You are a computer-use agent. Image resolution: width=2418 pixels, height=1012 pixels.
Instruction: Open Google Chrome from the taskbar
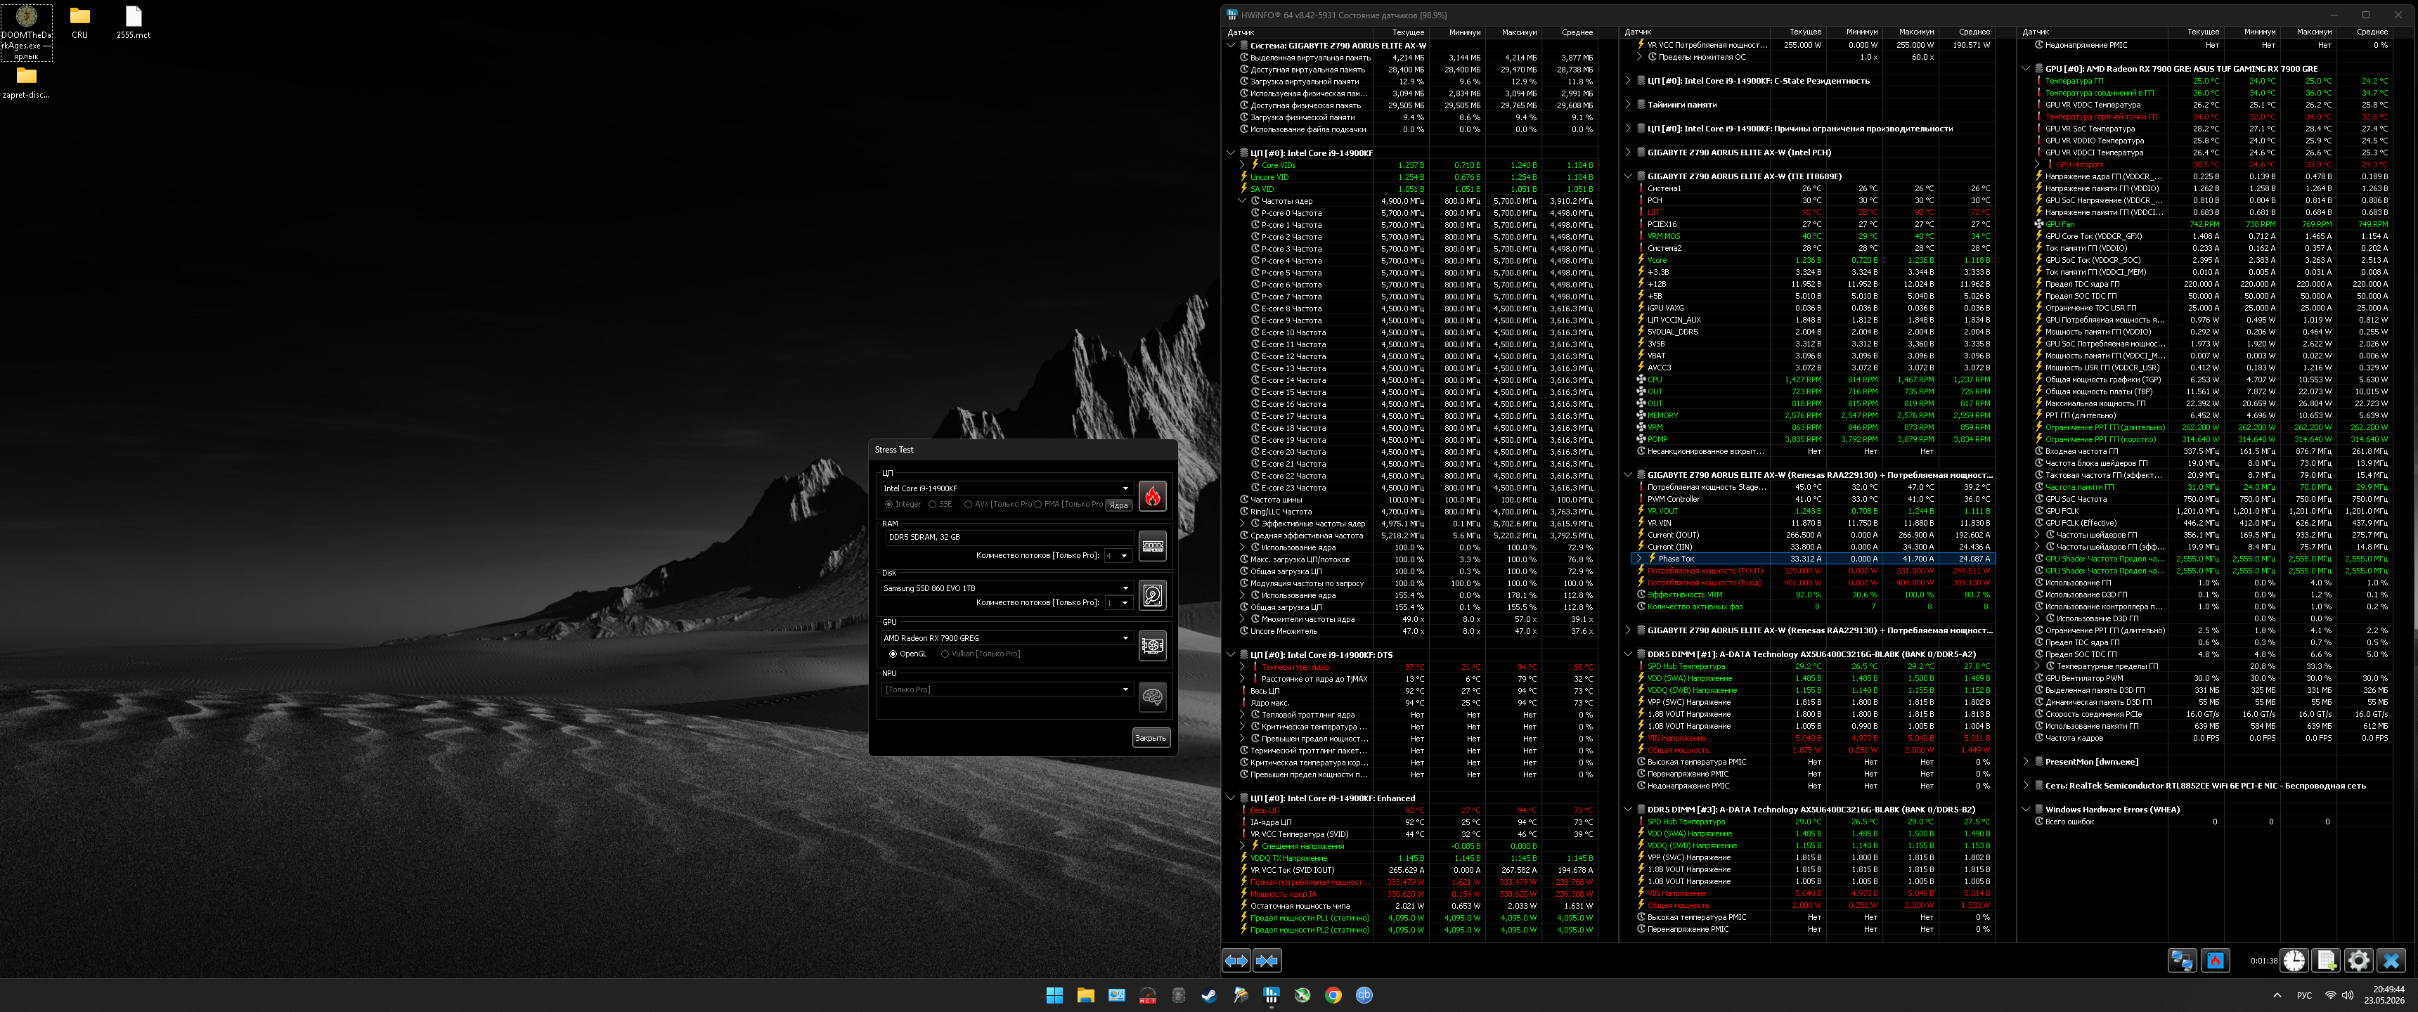coord(1333,995)
